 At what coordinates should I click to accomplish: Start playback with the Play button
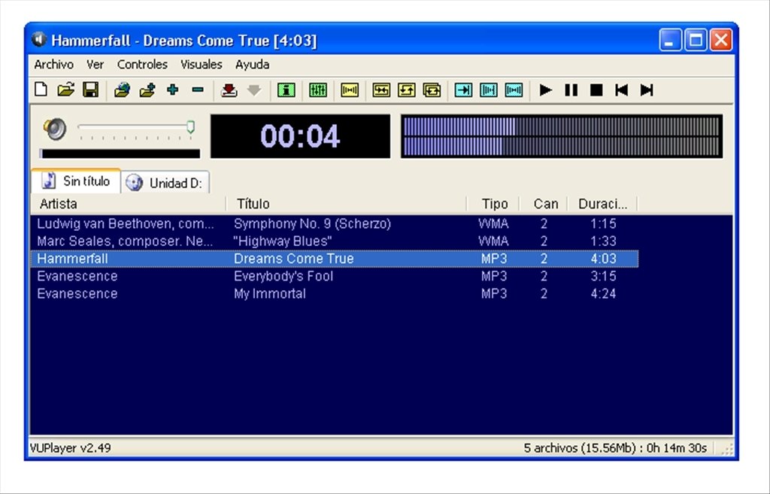(x=546, y=90)
